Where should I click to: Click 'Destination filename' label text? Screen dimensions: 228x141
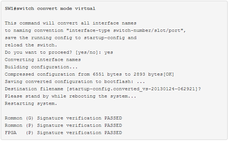(34, 89)
